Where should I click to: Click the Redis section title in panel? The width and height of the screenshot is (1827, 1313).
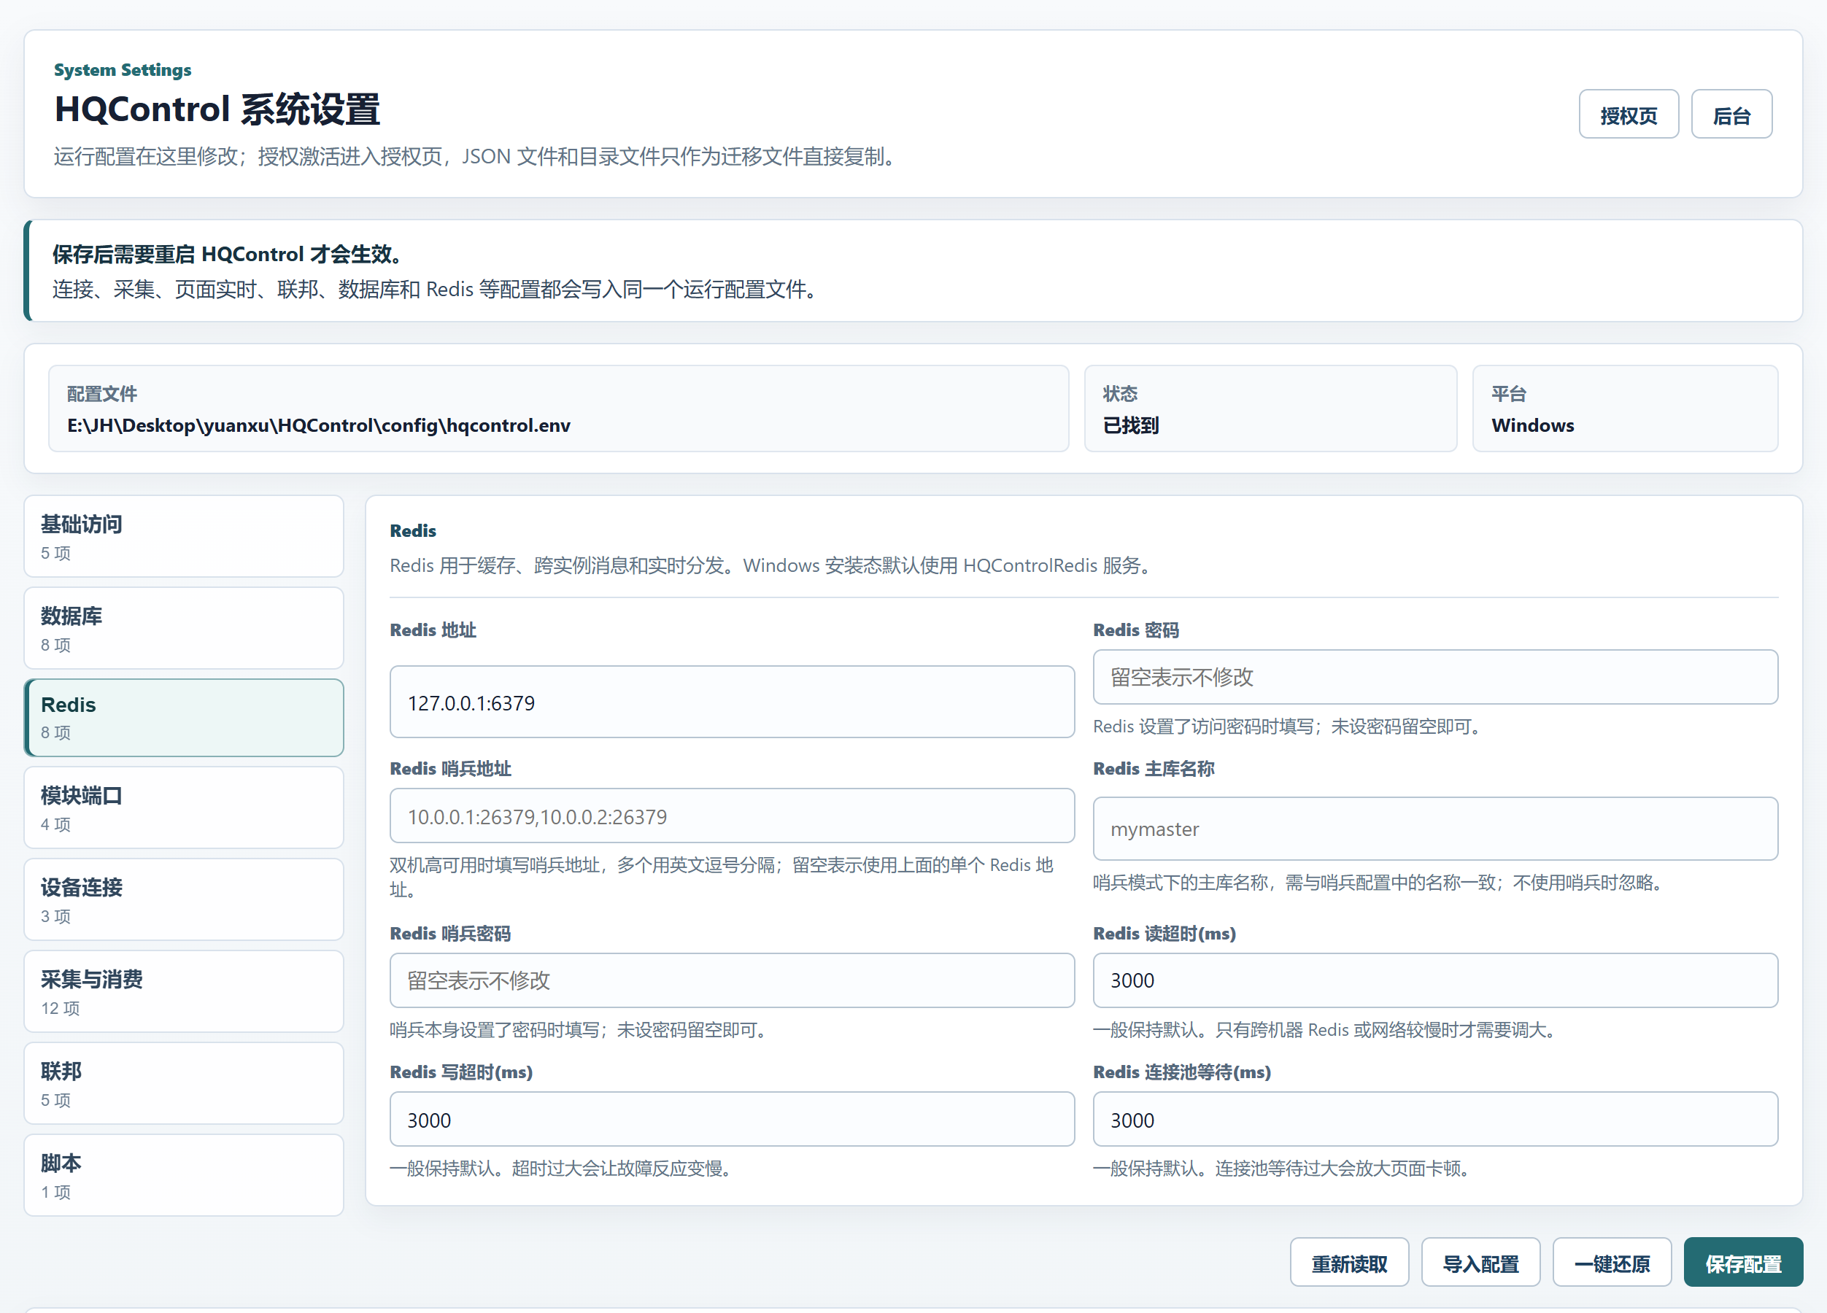412,531
